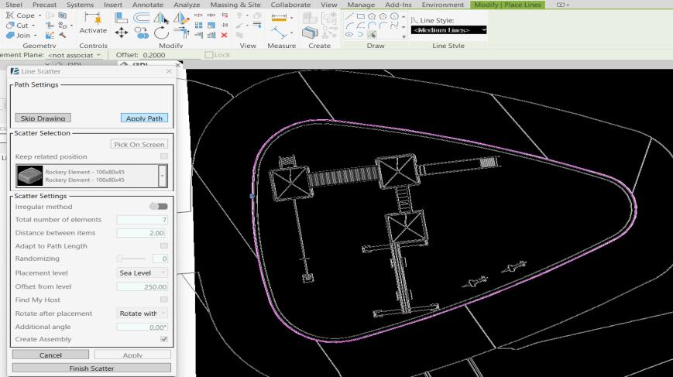The height and width of the screenshot is (377, 673).
Task: Toggle the Irregular method switch
Action: [x=159, y=206]
